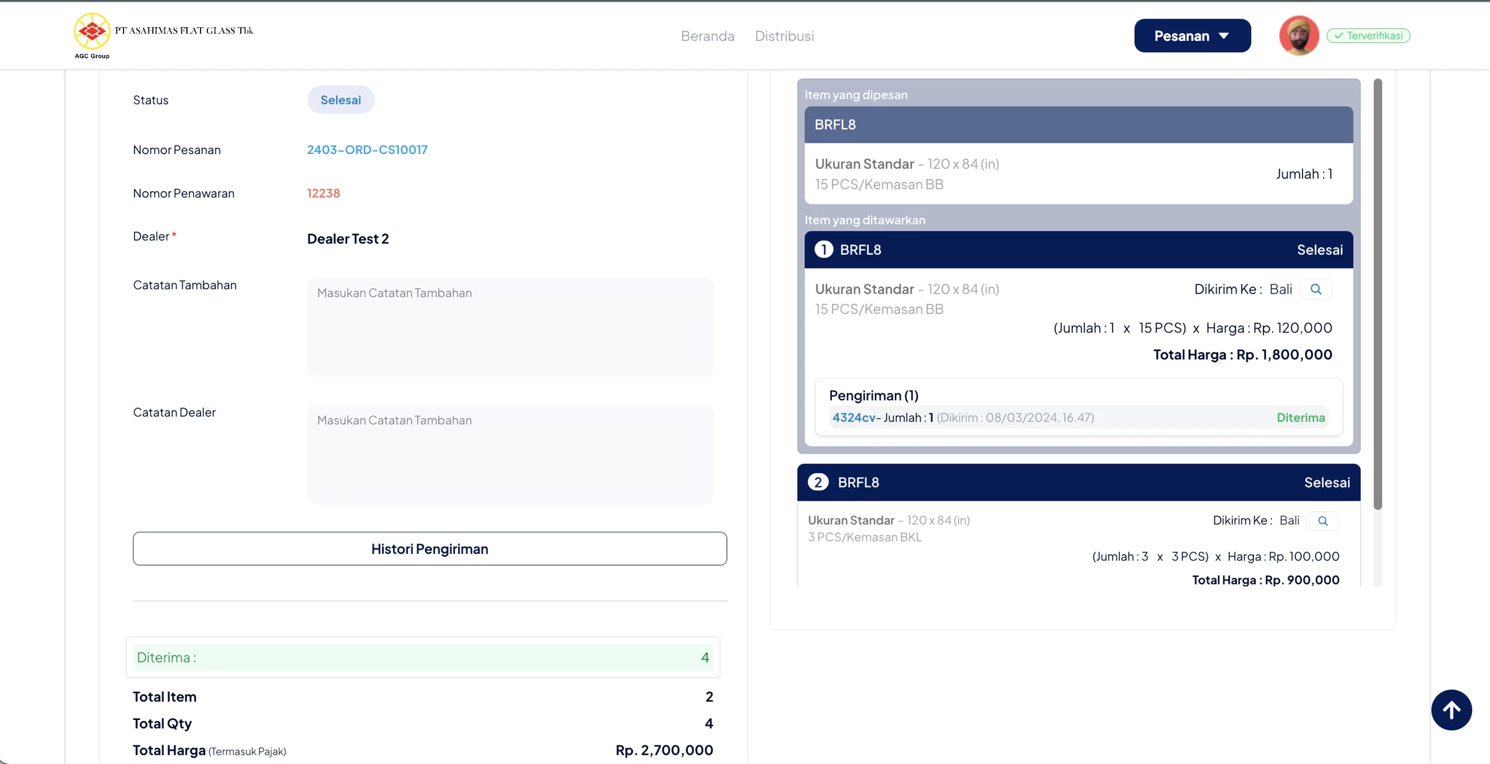Open shipment 4324cv link

[x=854, y=418]
